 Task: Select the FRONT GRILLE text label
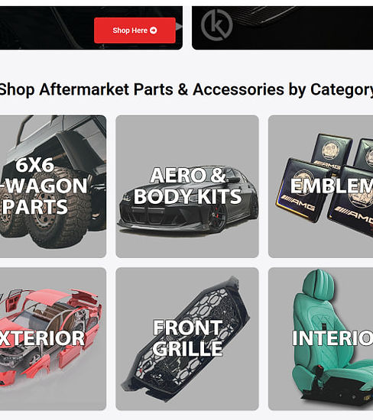[x=187, y=338]
